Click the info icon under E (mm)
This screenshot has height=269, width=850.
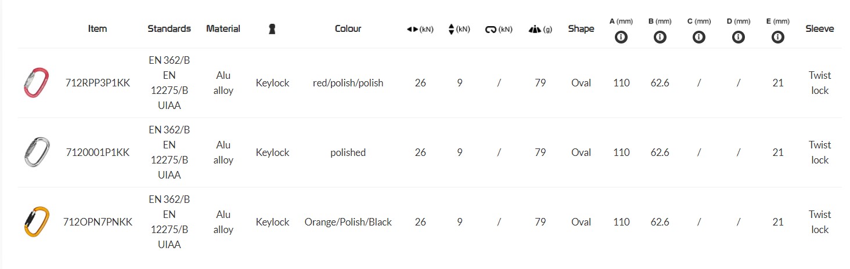[x=777, y=37]
